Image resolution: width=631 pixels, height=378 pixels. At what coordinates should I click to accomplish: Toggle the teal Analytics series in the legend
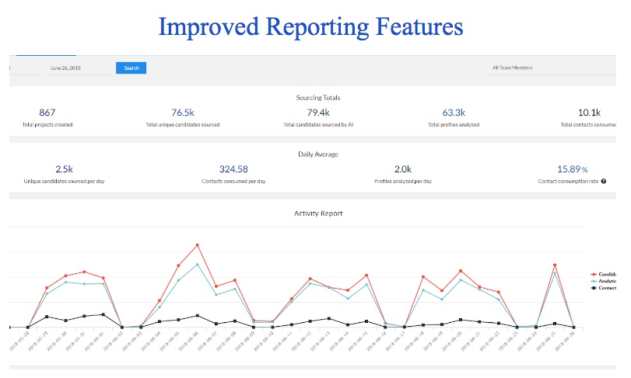click(608, 281)
